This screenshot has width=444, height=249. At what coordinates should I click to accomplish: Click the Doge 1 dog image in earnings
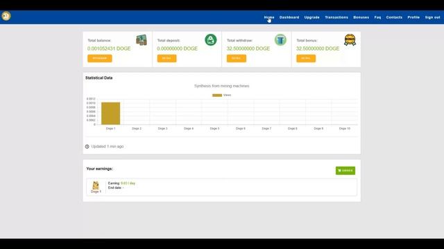click(x=96, y=185)
